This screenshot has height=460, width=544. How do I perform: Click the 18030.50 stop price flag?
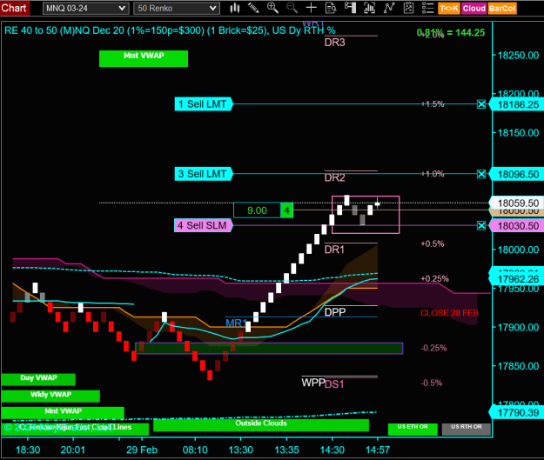pos(517,226)
